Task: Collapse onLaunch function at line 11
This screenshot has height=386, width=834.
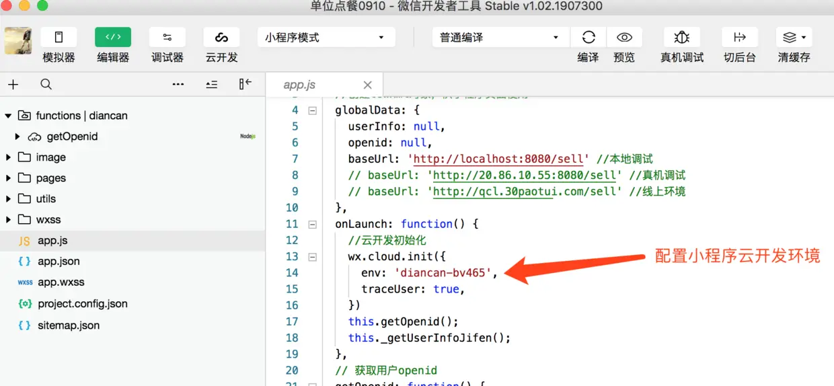Action: 312,224
